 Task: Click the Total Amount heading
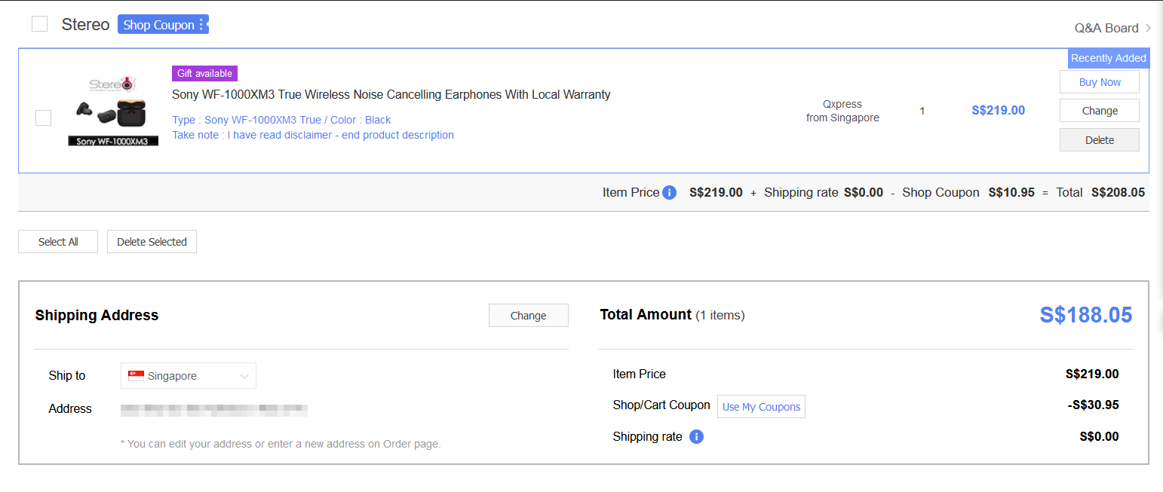click(x=646, y=314)
